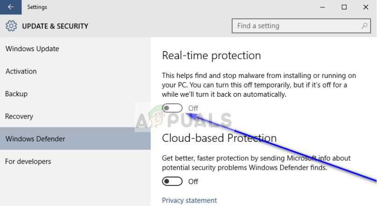This screenshot has height=206, width=379.
Task: Click the search magnifier icon
Action: (x=364, y=26)
